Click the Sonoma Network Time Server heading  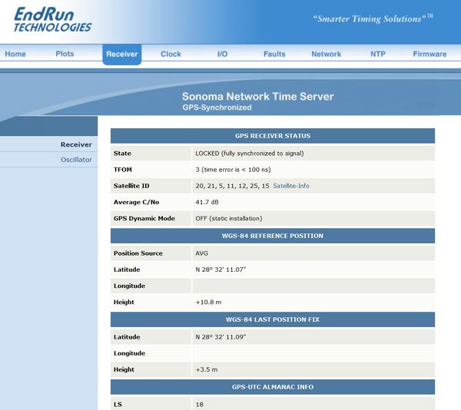(258, 96)
